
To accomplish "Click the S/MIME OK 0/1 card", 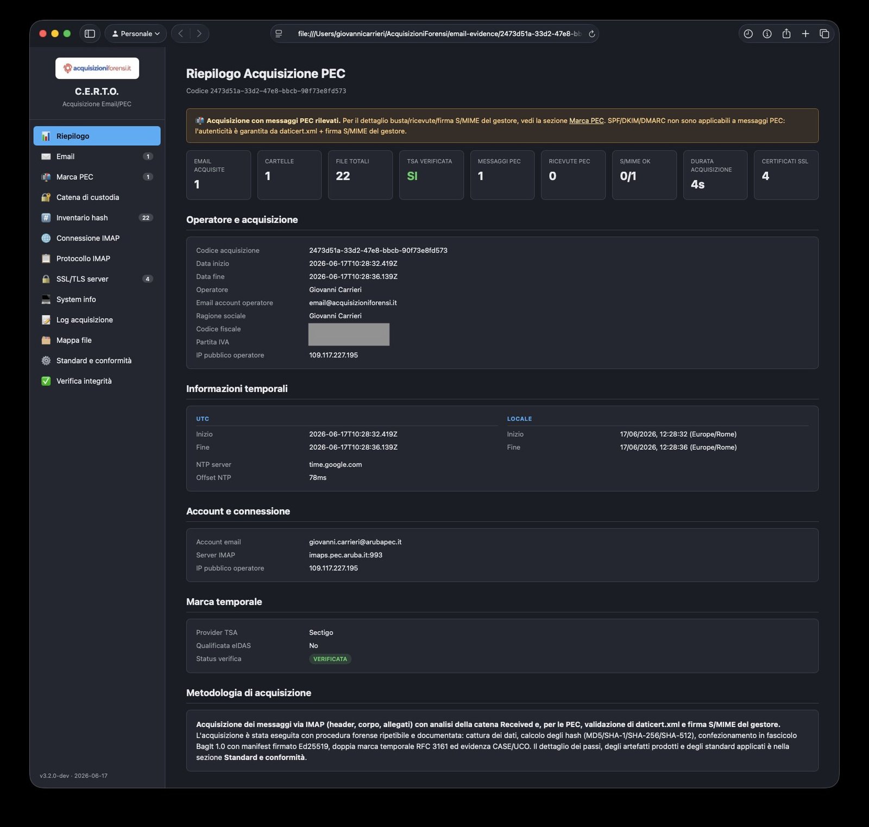I will tap(644, 175).
